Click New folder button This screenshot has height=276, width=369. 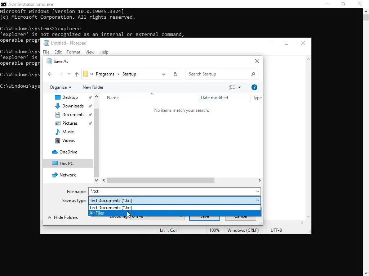(93, 87)
